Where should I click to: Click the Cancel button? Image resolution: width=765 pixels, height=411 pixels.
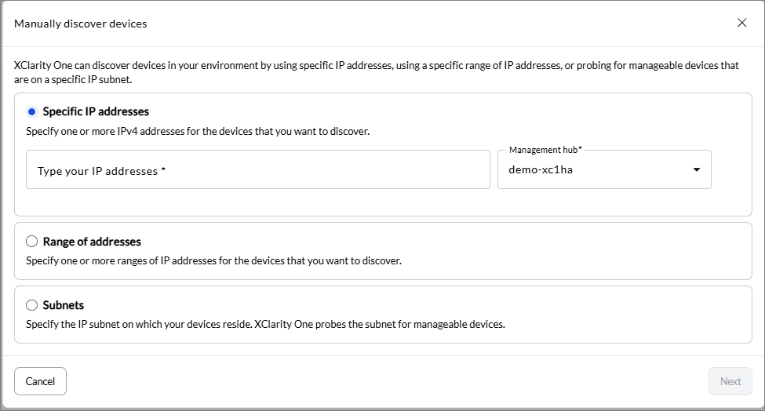tap(40, 381)
